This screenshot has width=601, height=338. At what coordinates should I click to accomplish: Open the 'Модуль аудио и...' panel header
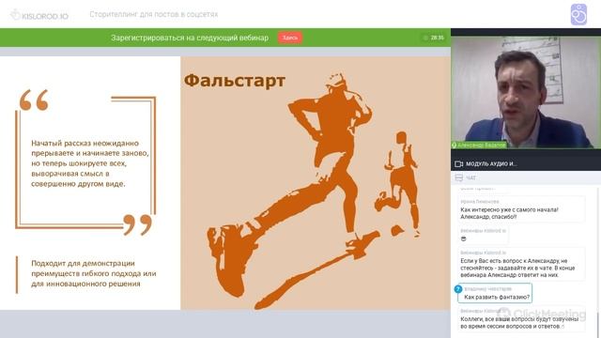pyautogui.click(x=526, y=163)
